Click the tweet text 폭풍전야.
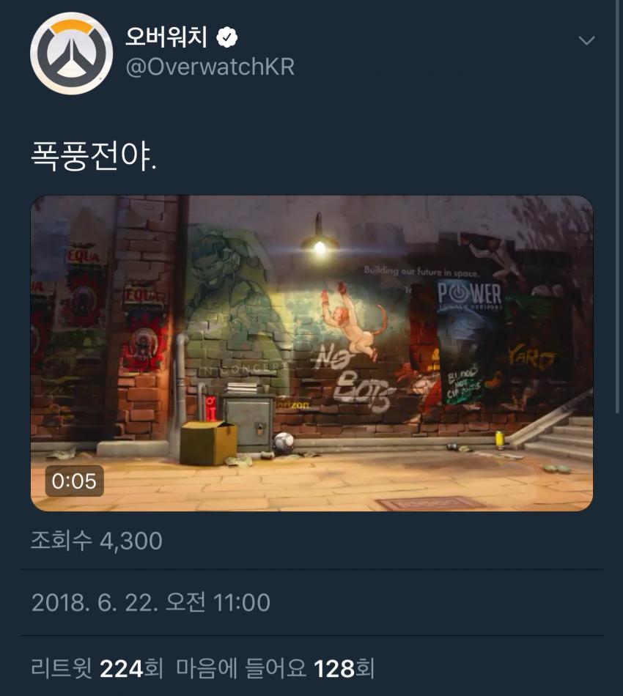The height and width of the screenshot is (696, 623). click(94, 158)
